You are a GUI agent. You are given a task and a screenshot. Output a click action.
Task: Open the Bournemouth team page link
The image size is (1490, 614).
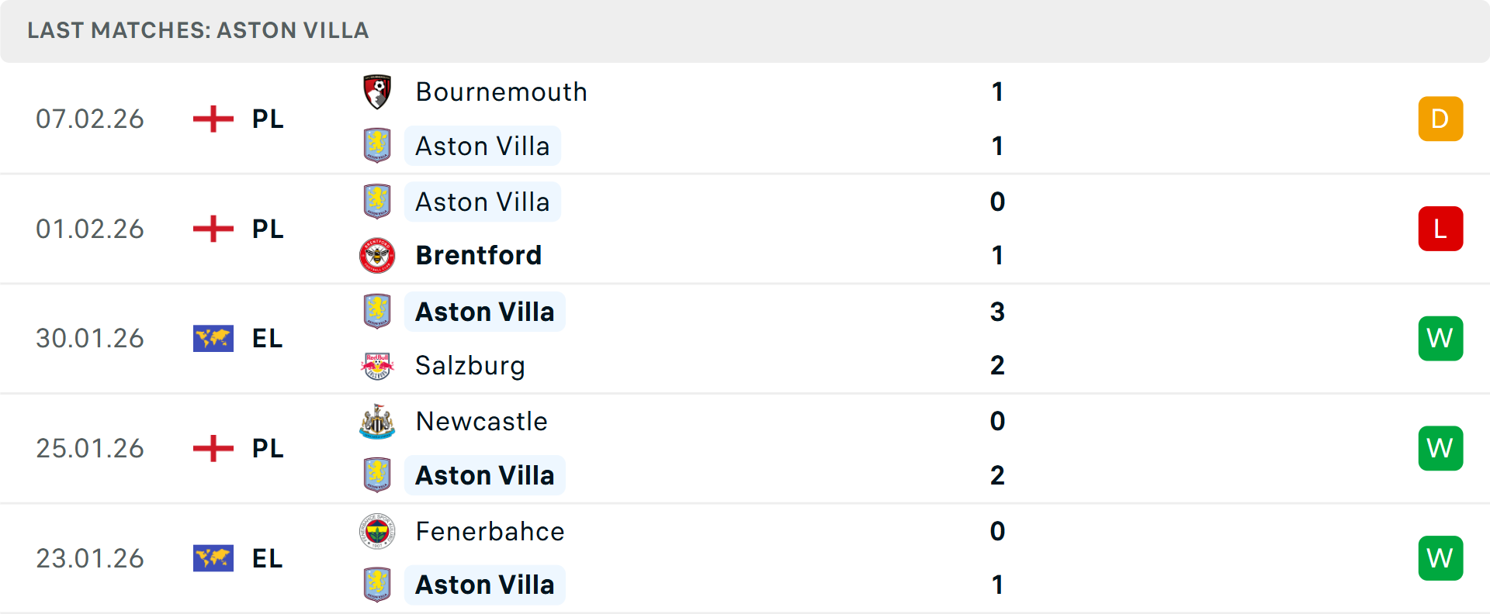(x=501, y=91)
